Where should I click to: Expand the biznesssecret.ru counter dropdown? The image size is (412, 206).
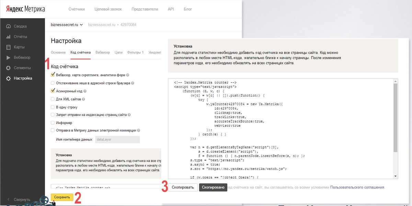(x=67, y=25)
